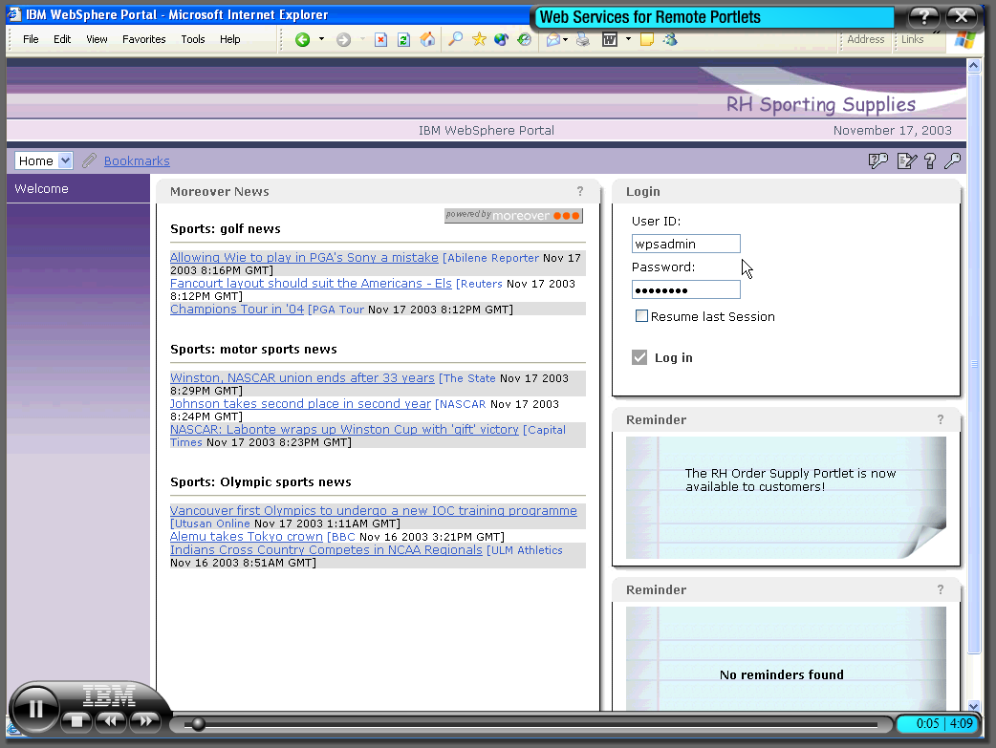Viewport: 996px width, 748px height.
Task: Open the Search pane magnifier
Action: [455, 39]
